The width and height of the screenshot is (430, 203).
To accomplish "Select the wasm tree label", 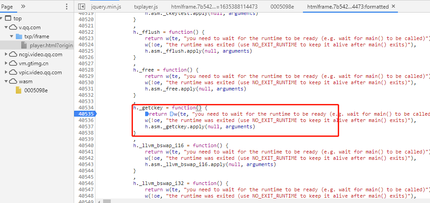I will click(x=25, y=81).
